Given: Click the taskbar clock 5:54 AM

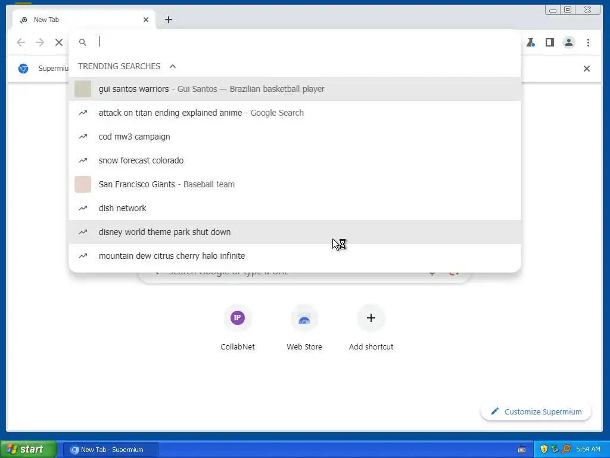Looking at the screenshot, I should pyautogui.click(x=588, y=450).
